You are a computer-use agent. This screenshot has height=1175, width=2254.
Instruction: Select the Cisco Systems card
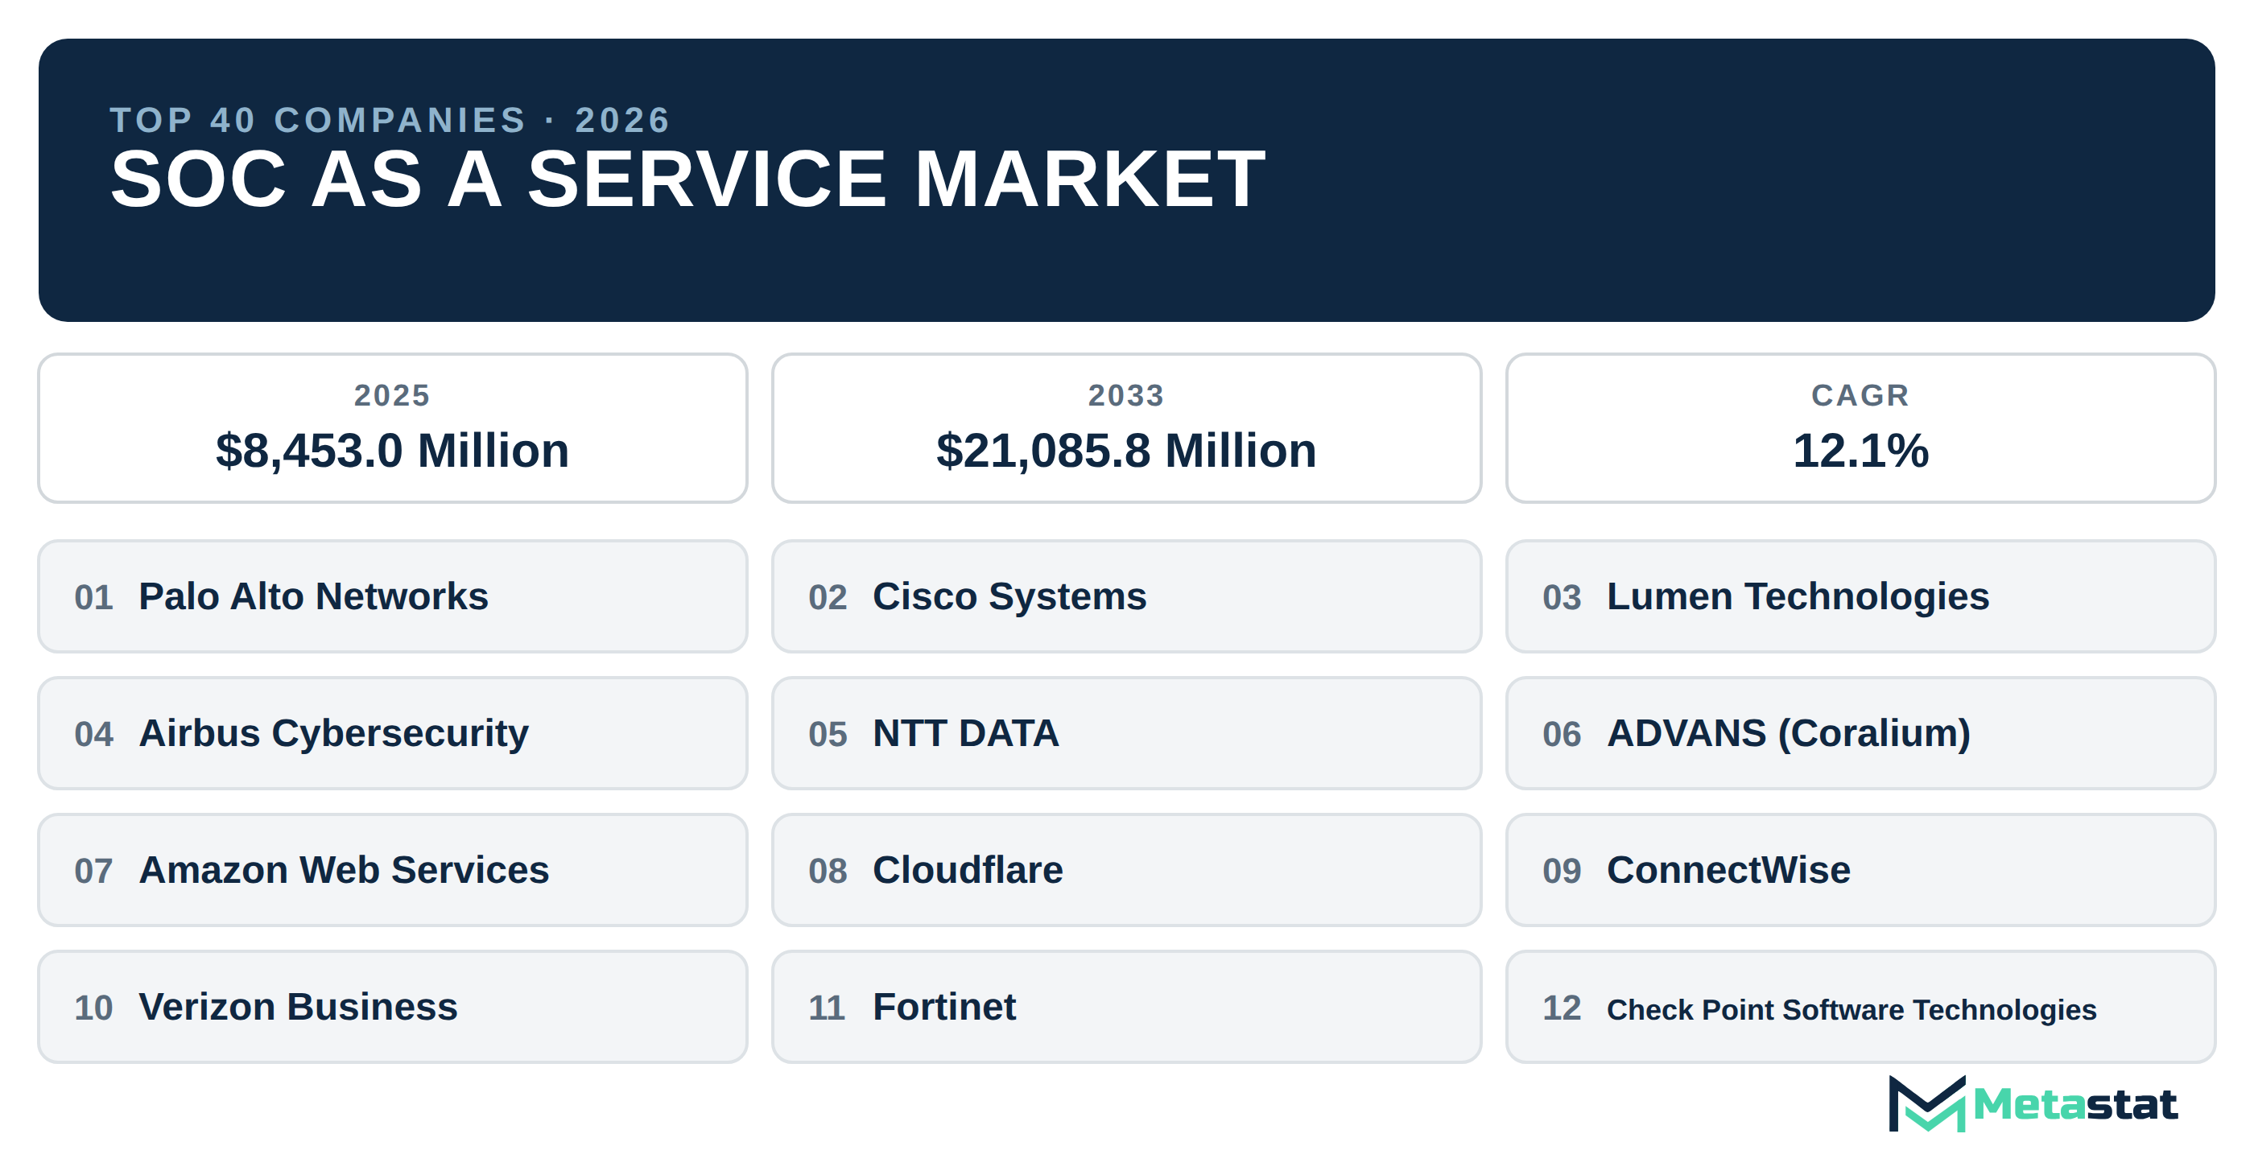tap(1126, 596)
